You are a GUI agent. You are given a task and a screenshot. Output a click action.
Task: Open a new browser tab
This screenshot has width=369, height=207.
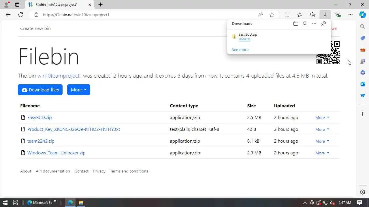tap(100, 5)
